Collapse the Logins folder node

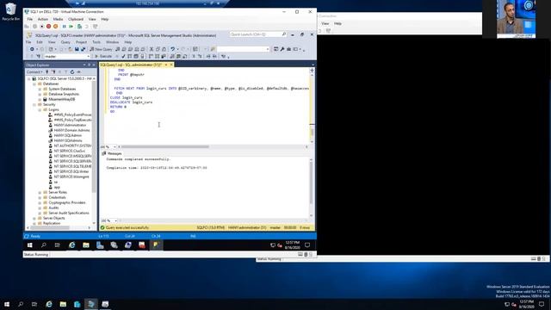point(40,109)
